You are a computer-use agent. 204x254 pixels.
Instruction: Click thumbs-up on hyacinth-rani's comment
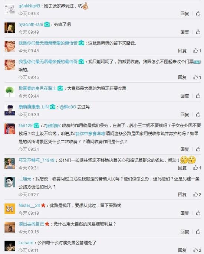pyautogui.click(x=198, y=32)
